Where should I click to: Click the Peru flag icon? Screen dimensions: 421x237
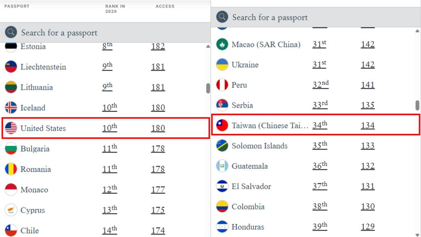coord(222,85)
